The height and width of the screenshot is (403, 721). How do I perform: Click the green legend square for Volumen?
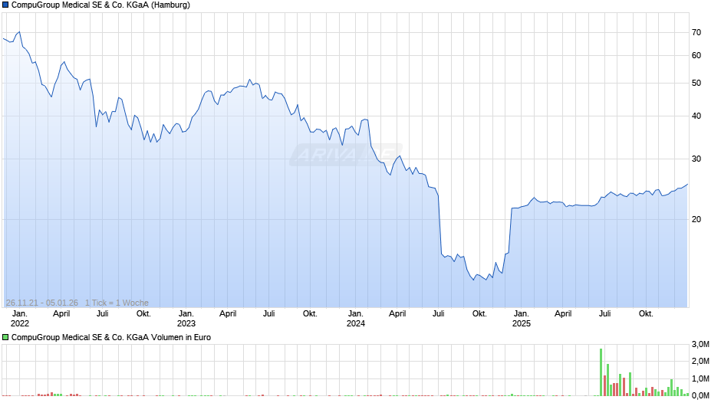5,337
